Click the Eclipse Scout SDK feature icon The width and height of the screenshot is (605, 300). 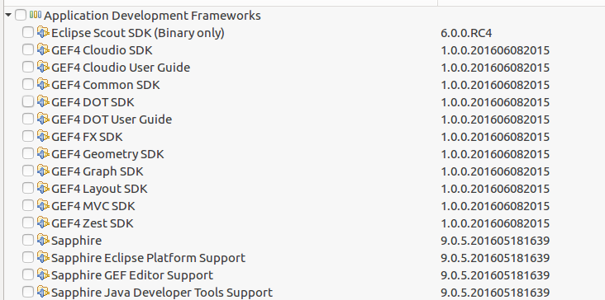[x=43, y=32]
